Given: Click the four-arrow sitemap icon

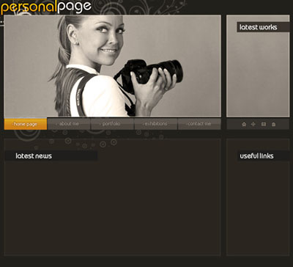Looking at the screenshot, I should point(253,124).
